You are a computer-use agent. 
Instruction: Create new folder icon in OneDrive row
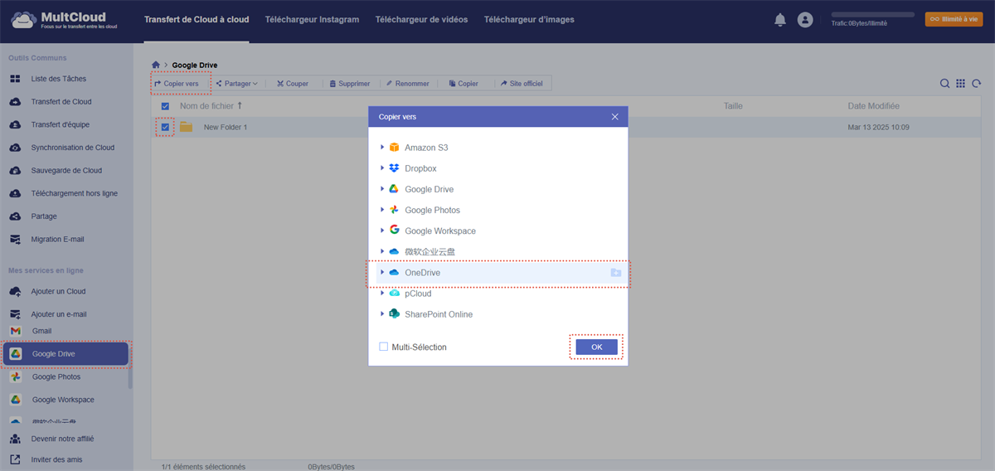click(x=615, y=273)
